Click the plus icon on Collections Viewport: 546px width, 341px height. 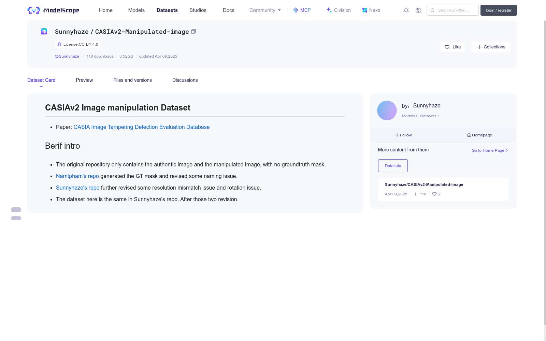pos(479,47)
